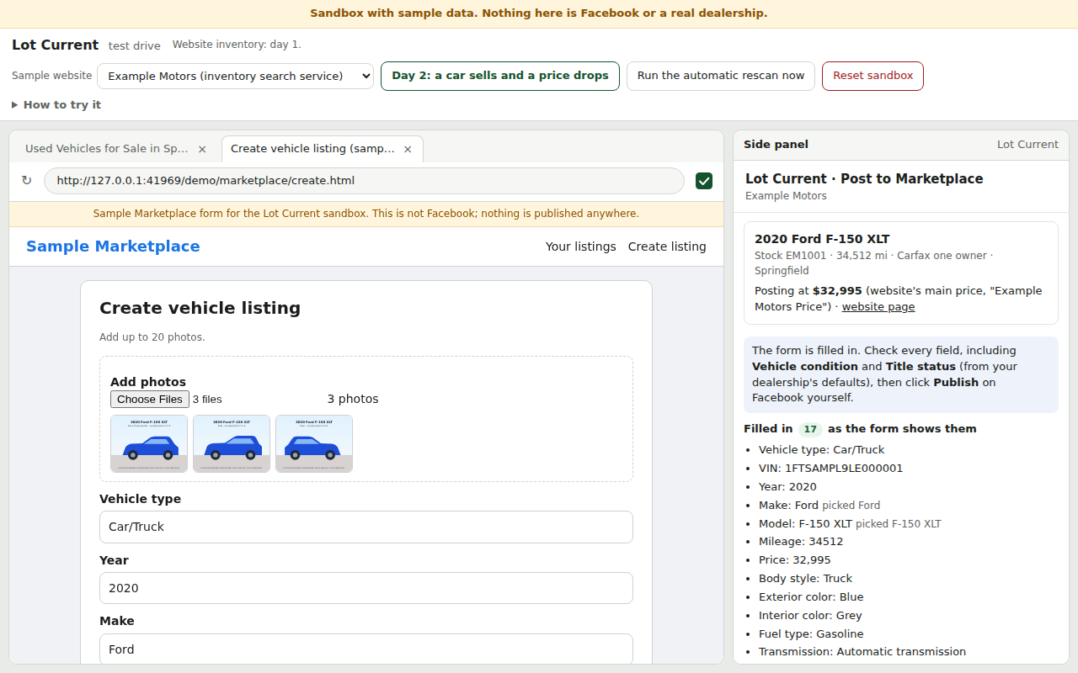
Task: Click the browser reload icon
Action: (26, 181)
